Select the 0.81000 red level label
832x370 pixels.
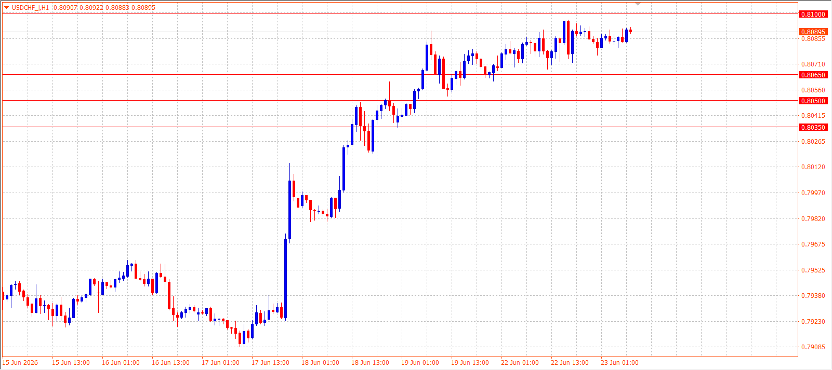(813, 14)
